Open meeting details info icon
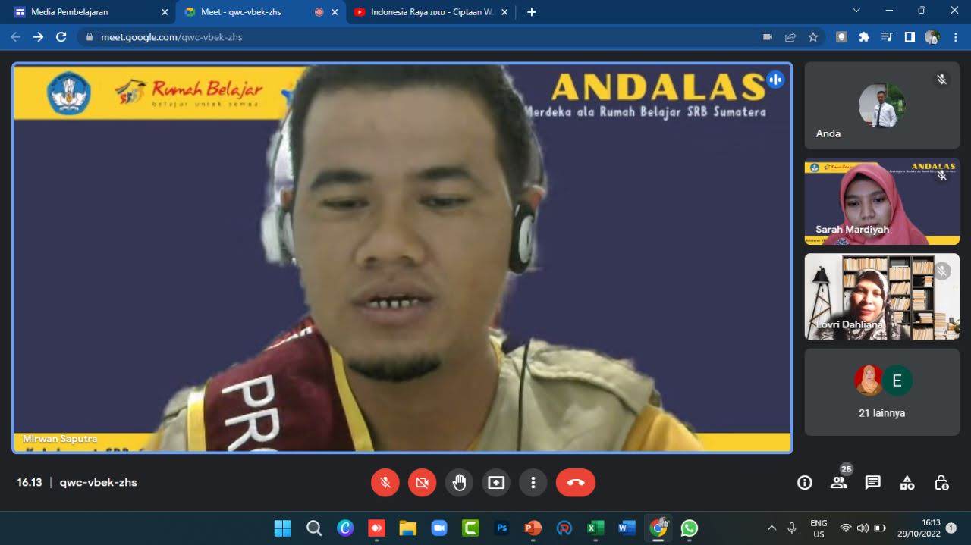971x545 pixels. pos(805,483)
